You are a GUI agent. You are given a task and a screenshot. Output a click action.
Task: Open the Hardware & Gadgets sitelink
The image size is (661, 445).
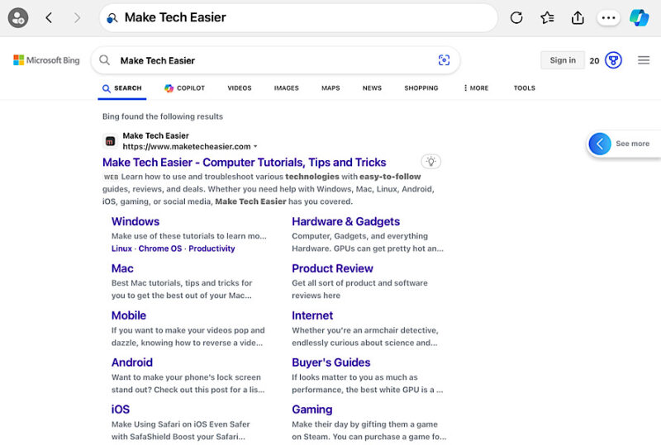tap(345, 221)
